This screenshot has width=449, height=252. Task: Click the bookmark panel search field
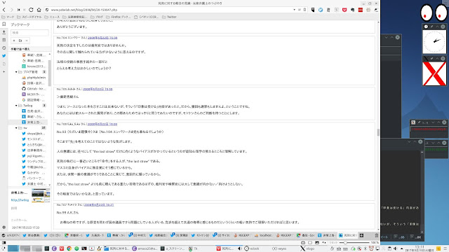(29, 33)
